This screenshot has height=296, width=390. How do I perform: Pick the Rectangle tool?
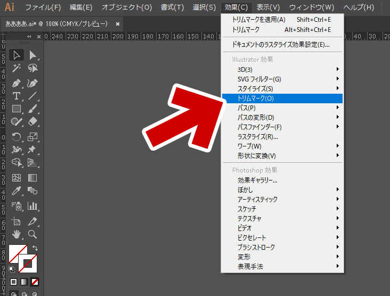pyautogui.click(x=17, y=109)
